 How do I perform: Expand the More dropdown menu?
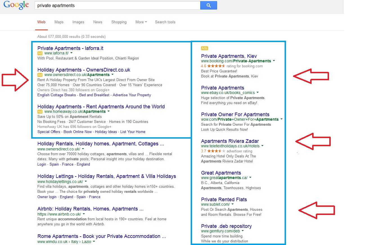click(x=141, y=22)
